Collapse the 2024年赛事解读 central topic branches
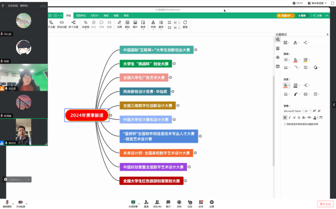 [111, 115]
